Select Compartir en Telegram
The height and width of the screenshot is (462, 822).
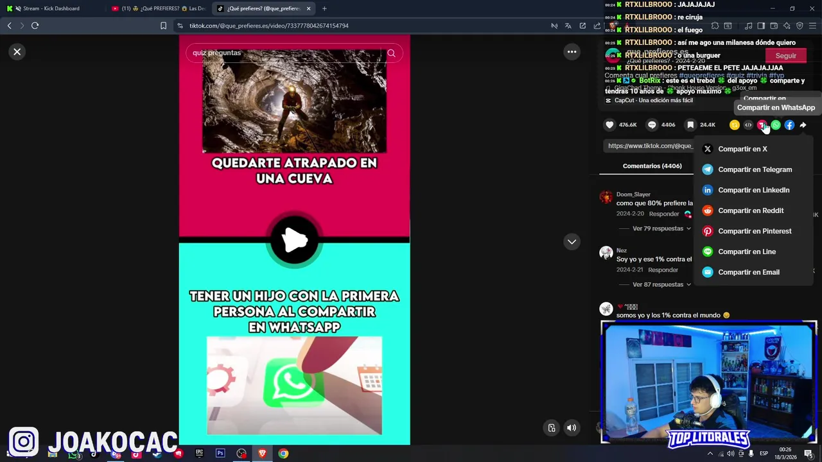[753, 169]
